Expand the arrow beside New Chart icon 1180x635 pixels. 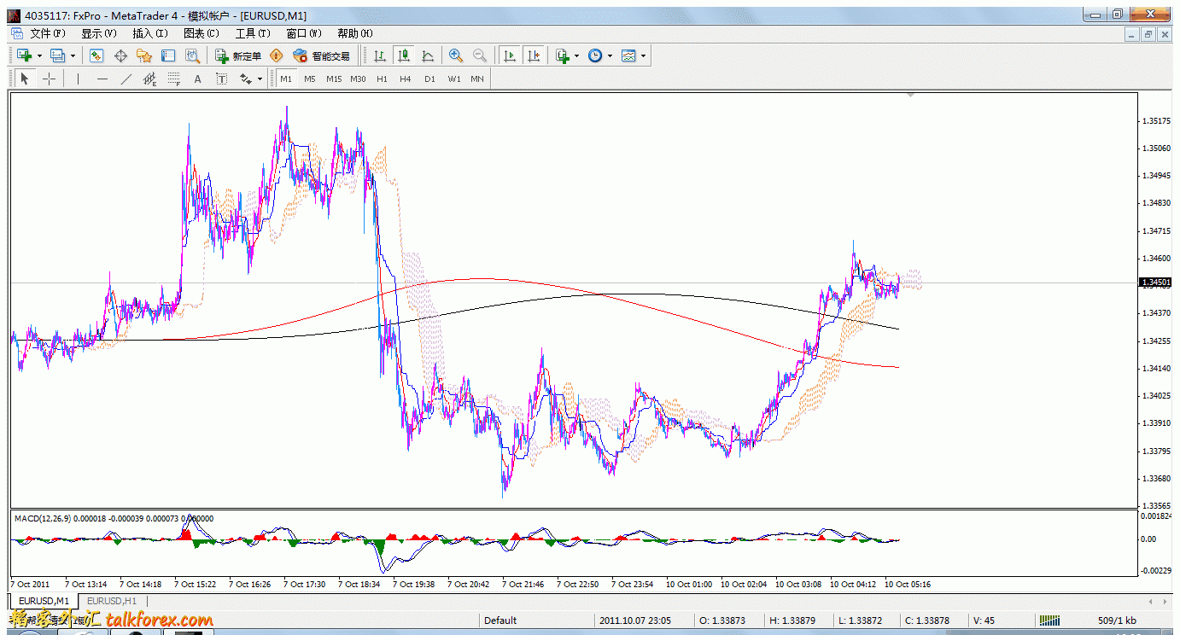(39, 55)
